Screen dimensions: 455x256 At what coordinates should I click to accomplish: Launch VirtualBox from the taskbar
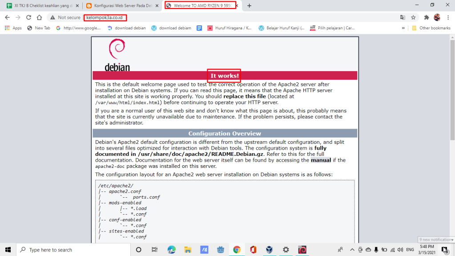click(x=269, y=250)
